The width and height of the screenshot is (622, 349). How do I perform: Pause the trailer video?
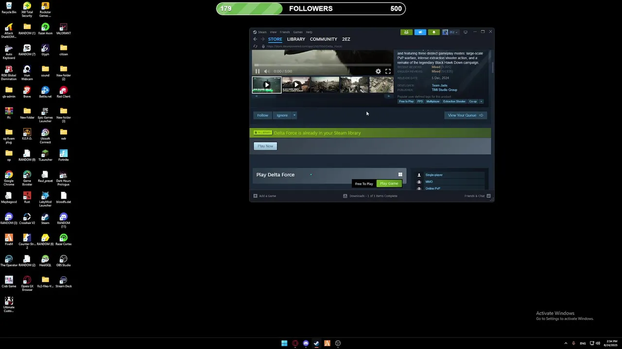point(258,71)
